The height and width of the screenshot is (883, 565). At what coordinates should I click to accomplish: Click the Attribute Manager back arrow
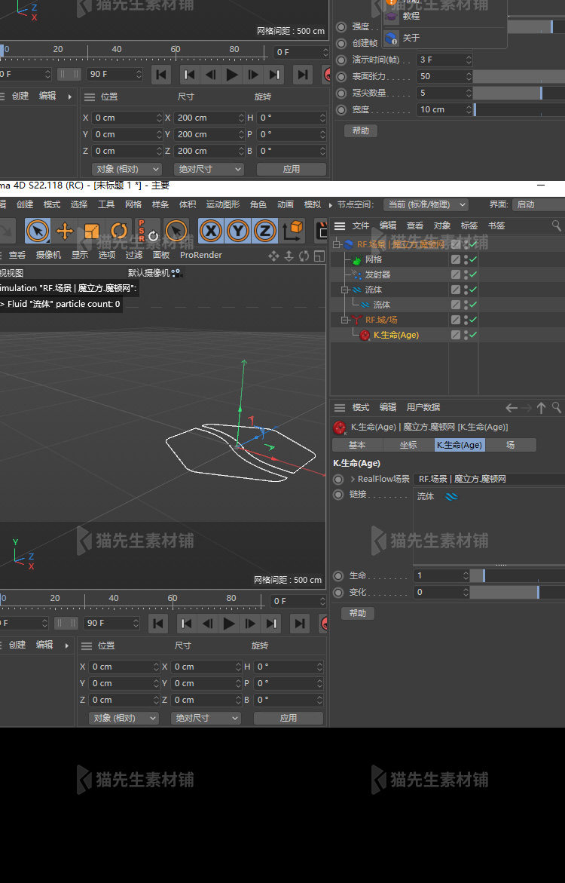click(x=512, y=408)
